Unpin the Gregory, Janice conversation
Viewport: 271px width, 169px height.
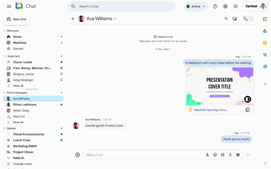pos(61,74)
